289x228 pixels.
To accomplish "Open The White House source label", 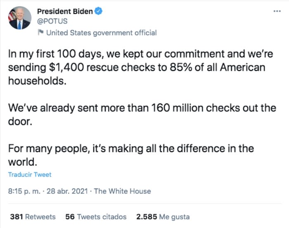I will [x=123, y=191].
